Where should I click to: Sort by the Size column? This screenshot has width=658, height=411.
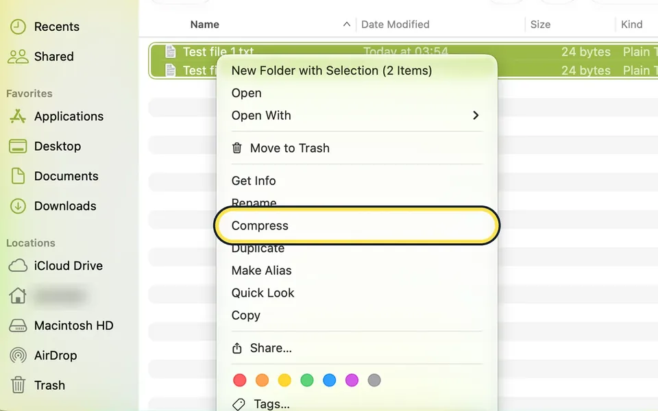coord(541,25)
